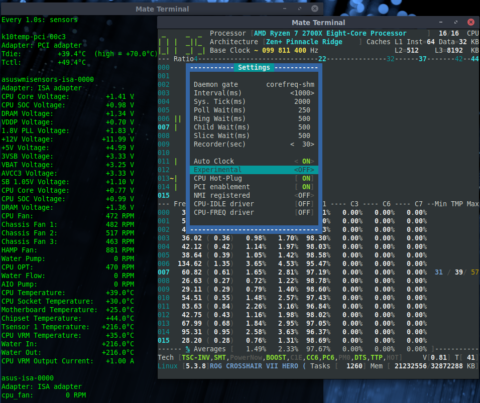Click the +12V Voltage +11.99 V line
480x403 pixels.
coord(68,139)
